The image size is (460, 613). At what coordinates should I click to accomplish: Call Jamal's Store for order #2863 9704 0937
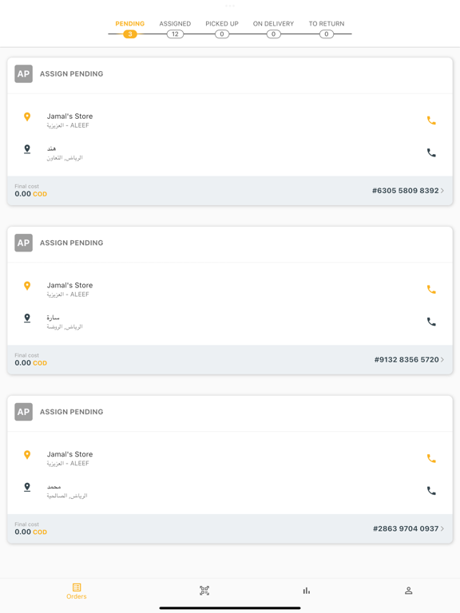[431, 458]
